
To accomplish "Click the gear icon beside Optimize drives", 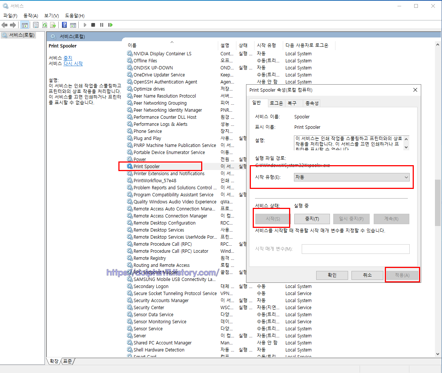I will click(130, 89).
